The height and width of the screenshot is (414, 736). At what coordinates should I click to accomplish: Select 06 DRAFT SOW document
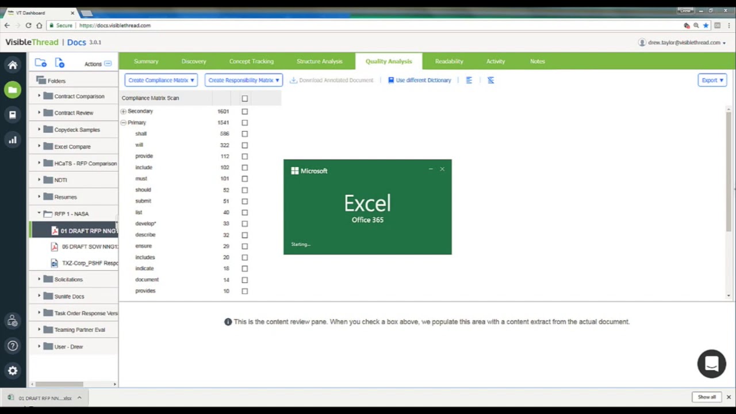[90, 247]
